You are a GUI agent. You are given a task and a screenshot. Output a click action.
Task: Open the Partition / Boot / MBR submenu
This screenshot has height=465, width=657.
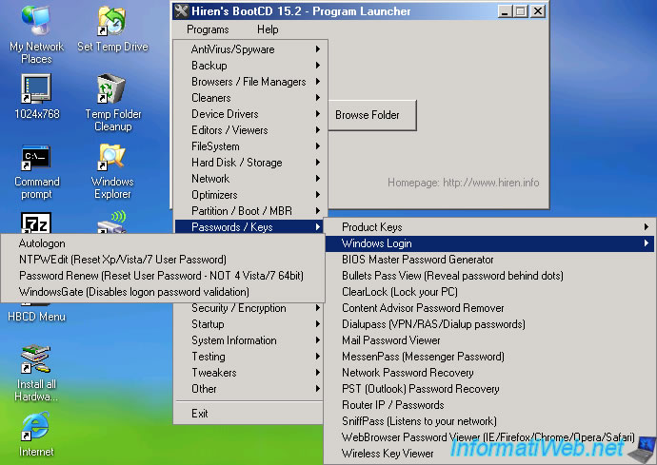pos(249,211)
